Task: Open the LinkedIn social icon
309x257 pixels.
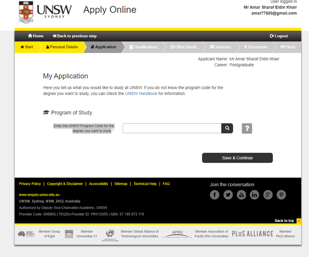Action: coord(255,195)
